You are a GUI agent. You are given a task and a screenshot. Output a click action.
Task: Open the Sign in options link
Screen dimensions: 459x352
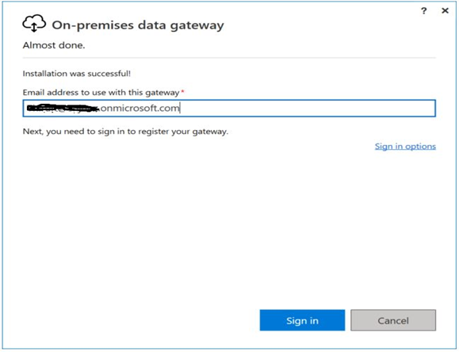click(405, 146)
